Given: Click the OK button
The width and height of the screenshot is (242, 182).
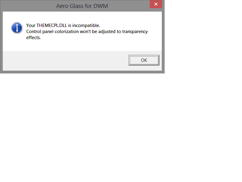Looking at the screenshot, I should click(144, 60).
